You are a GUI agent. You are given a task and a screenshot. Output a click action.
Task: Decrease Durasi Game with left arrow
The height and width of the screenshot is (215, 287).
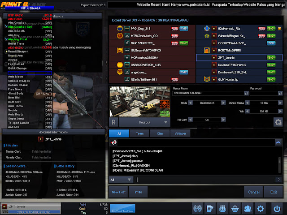point(247,103)
